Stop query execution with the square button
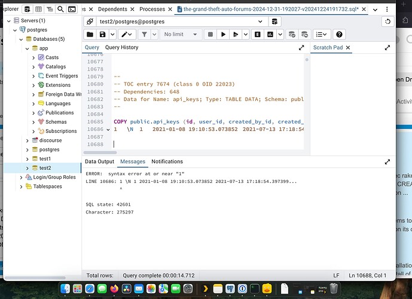 coord(210,35)
